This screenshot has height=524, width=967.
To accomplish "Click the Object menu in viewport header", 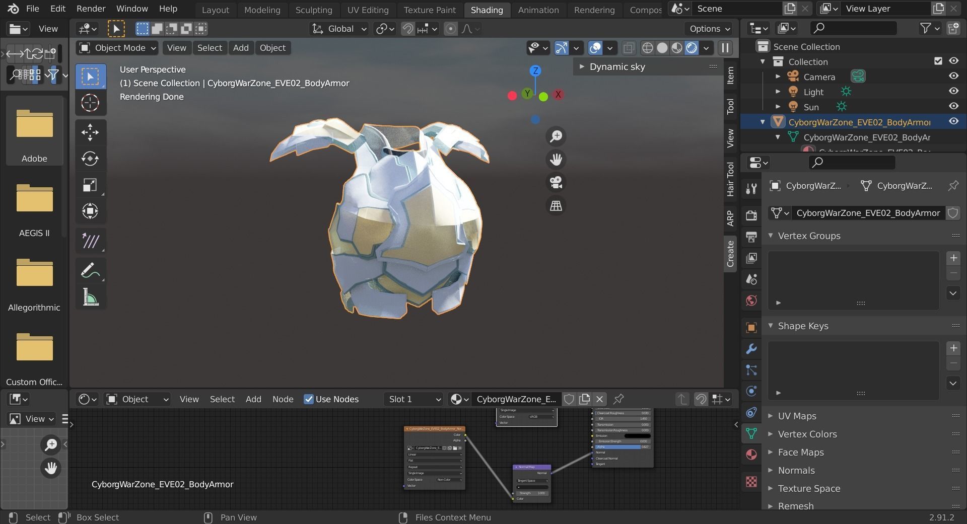I will pos(272,48).
